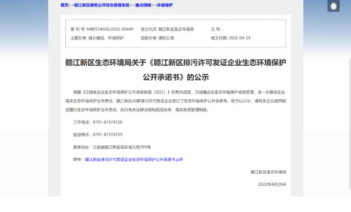This screenshot has height=212, width=351.
Task: Open the 首页 breadcrumb link
Action: [x=64, y=5]
